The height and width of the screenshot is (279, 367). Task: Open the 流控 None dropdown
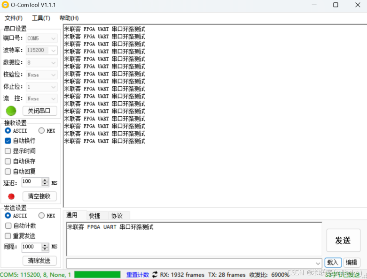[x=42, y=98]
